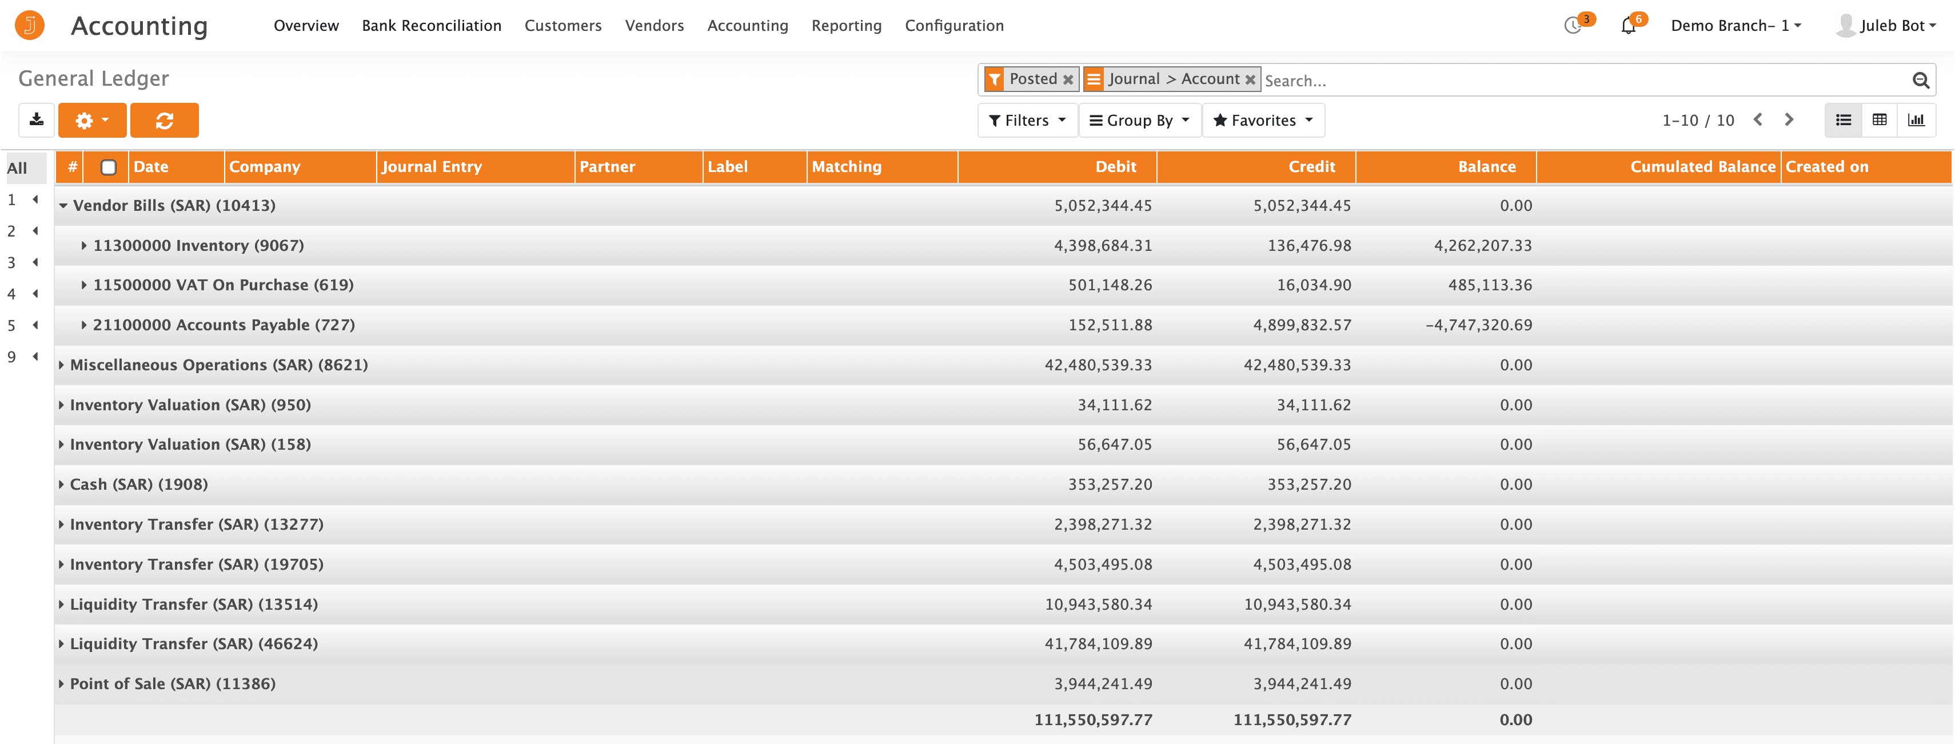Viewport: 1955px width, 744px height.
Task: Open the Filters dropdown
Action: click(x=1027, y=120)
